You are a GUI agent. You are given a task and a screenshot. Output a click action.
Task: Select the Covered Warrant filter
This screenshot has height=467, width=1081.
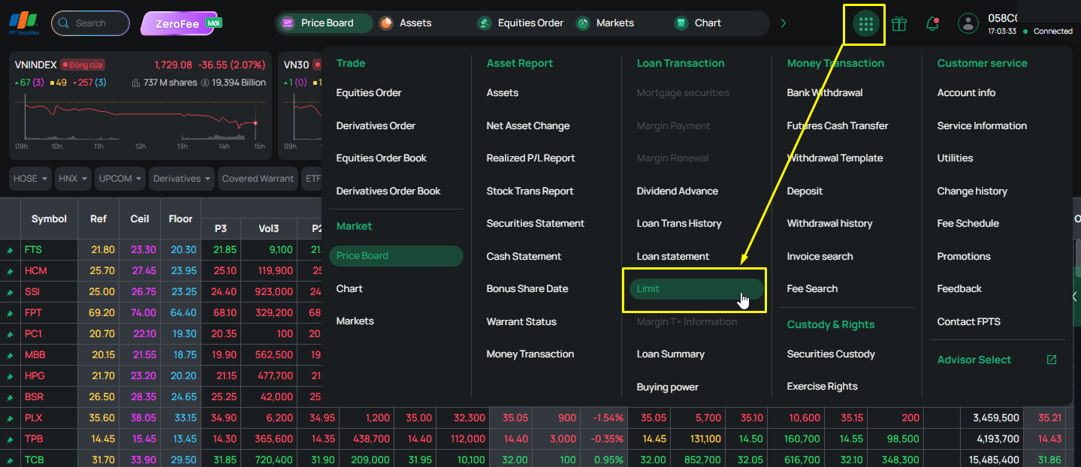(258, 179)
